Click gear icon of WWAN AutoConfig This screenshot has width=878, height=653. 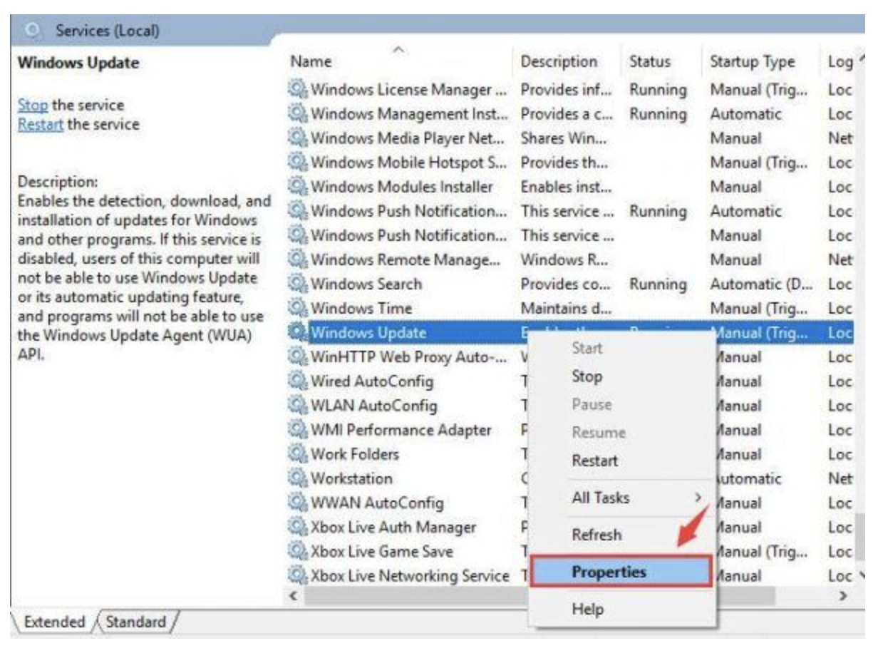[x=296, y=503]
